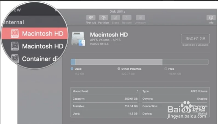Click the 350.61 GB capacity box
218x124 pixels.
pyautogui.click(x=195, y=39)
